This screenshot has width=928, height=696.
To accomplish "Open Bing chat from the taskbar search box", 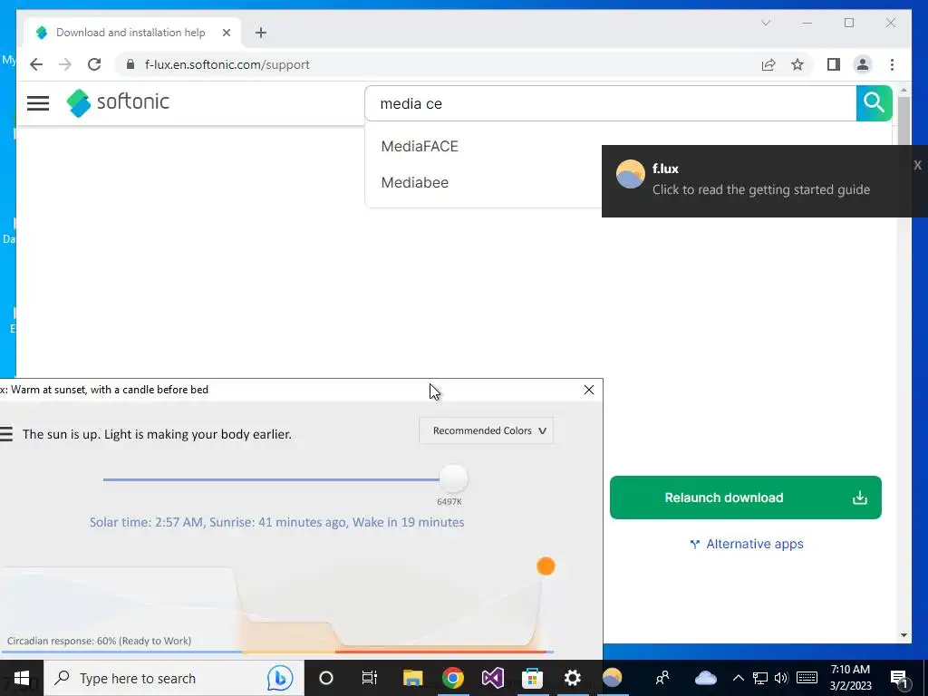I will (x=280, y=678).
